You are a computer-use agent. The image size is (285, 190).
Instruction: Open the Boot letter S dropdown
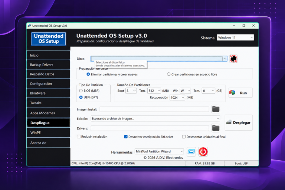click(x=131, y=91)
